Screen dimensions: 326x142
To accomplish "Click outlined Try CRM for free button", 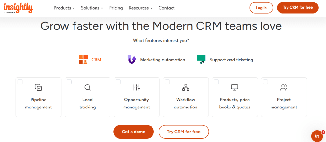I will point(184,132).
